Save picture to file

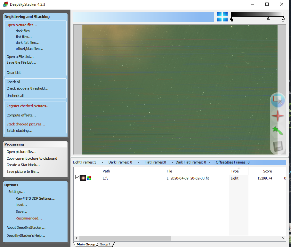23,171
